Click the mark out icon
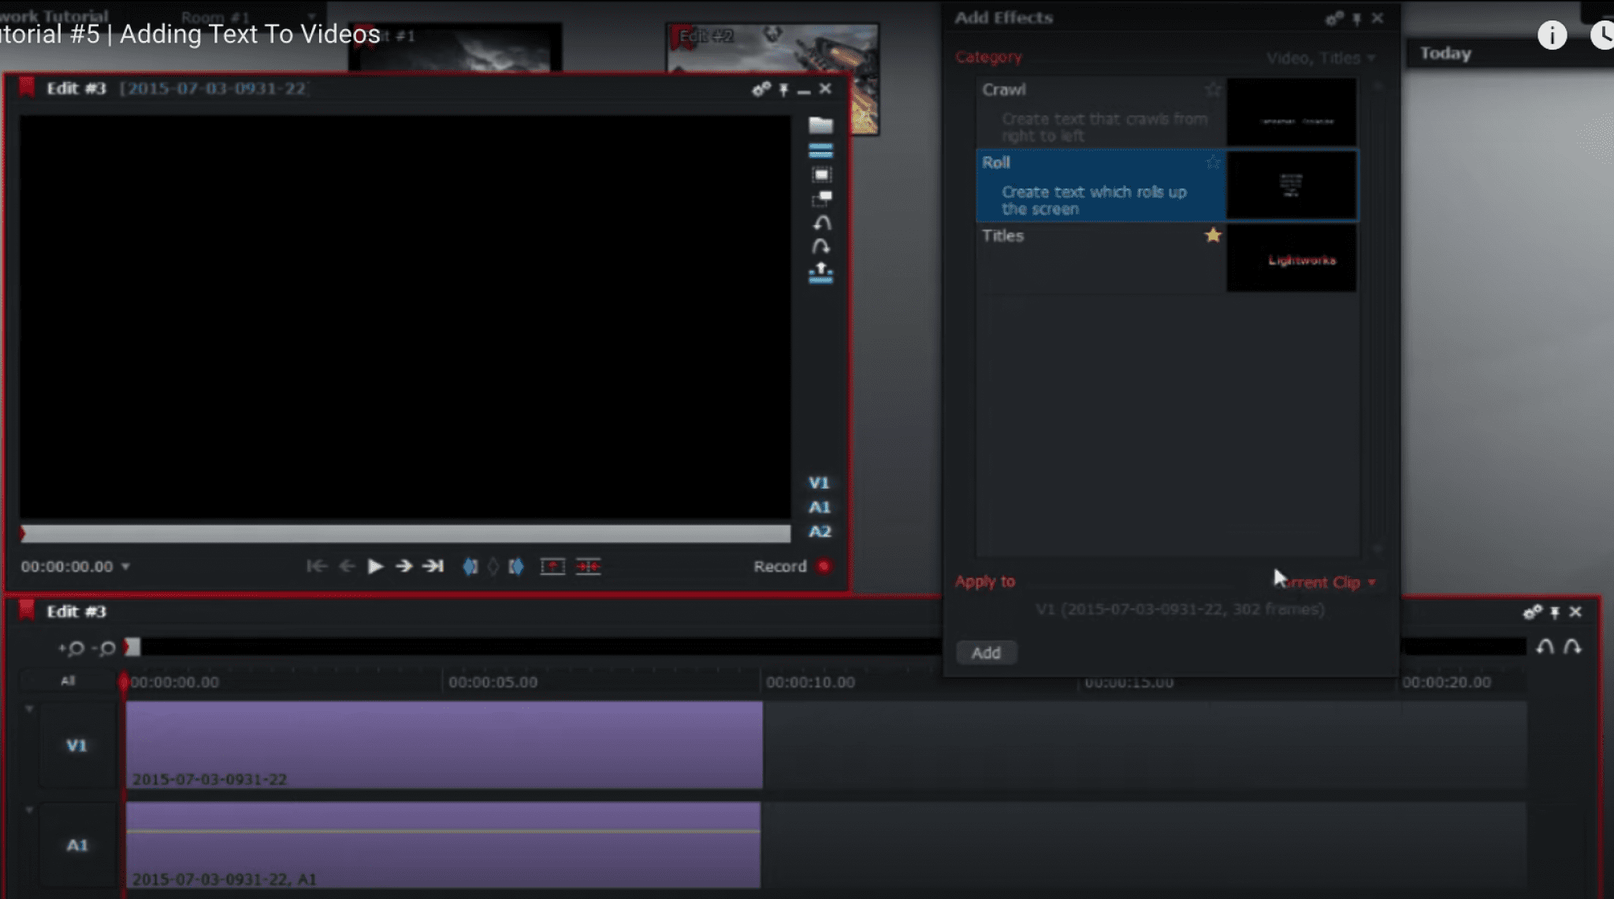This screenshot has height=899, width=1614. click(x=516, y=567)
